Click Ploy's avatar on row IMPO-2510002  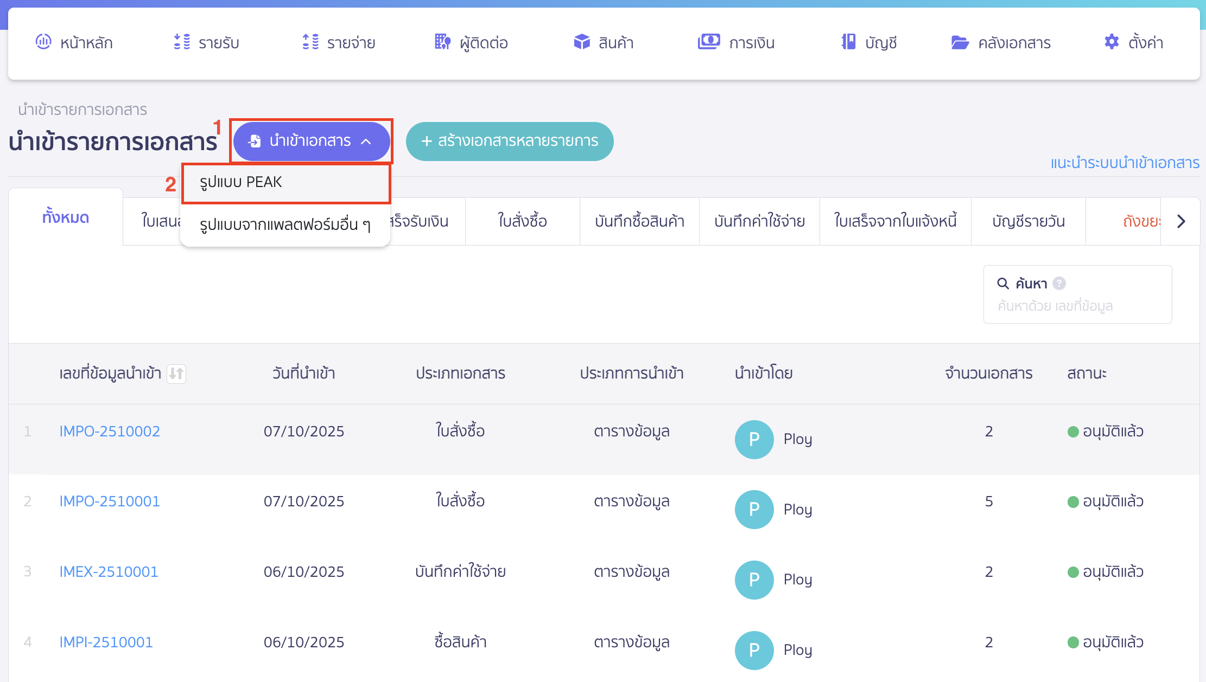click(753, 440)
